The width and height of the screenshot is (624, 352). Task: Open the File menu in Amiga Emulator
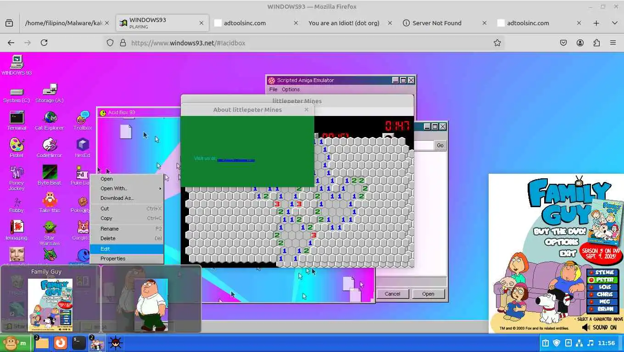[273, 89]
